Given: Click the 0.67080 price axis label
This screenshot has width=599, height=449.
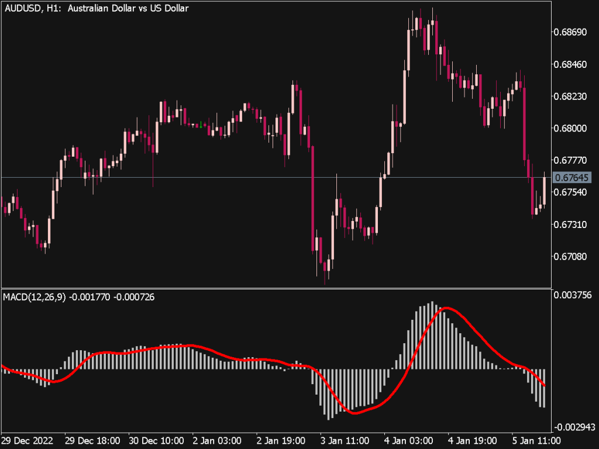Looking at the screenshot, I should click(569, 257).
